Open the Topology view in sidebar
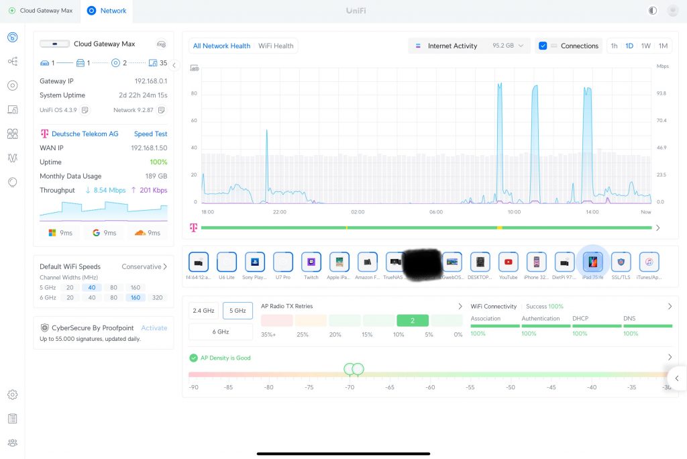This screenshot has width=687, height=459. tap(12, 61)
